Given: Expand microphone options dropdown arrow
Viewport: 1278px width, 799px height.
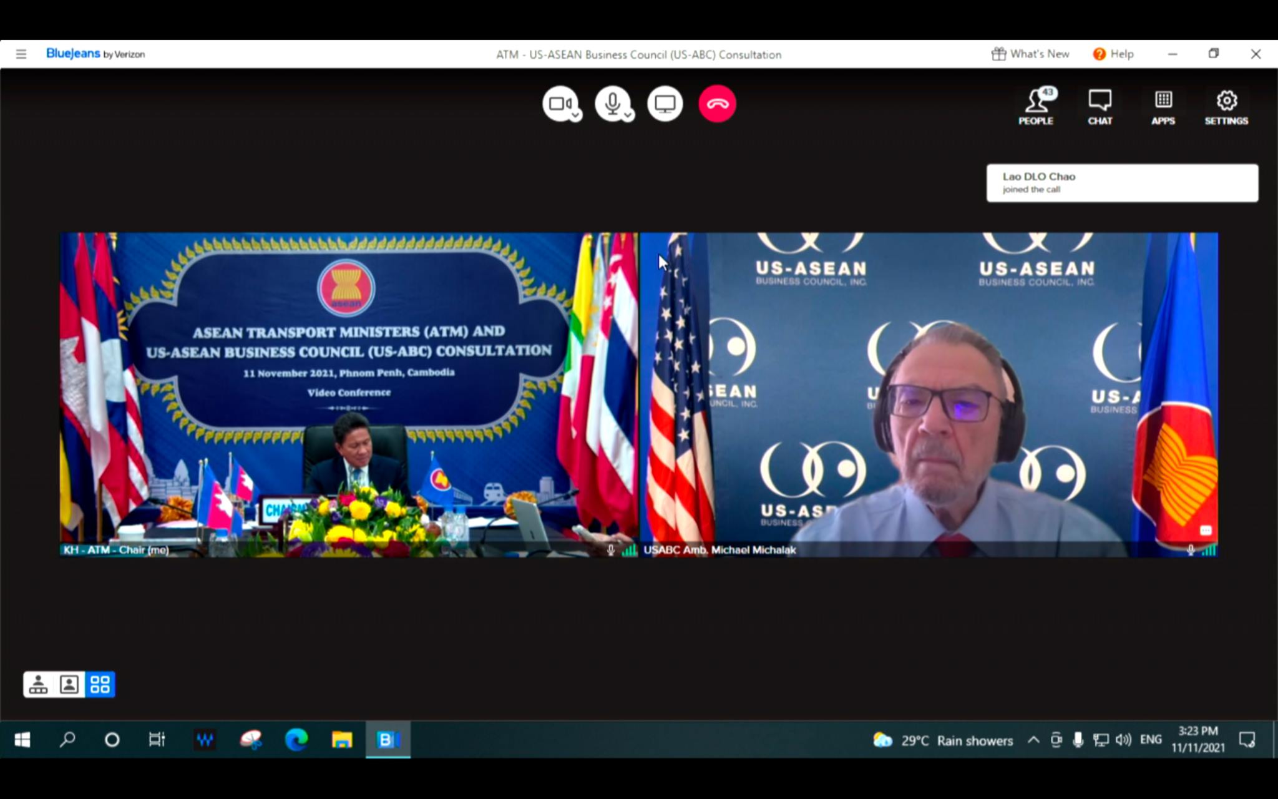Looking at the screenshot, I should pos(628,115).
